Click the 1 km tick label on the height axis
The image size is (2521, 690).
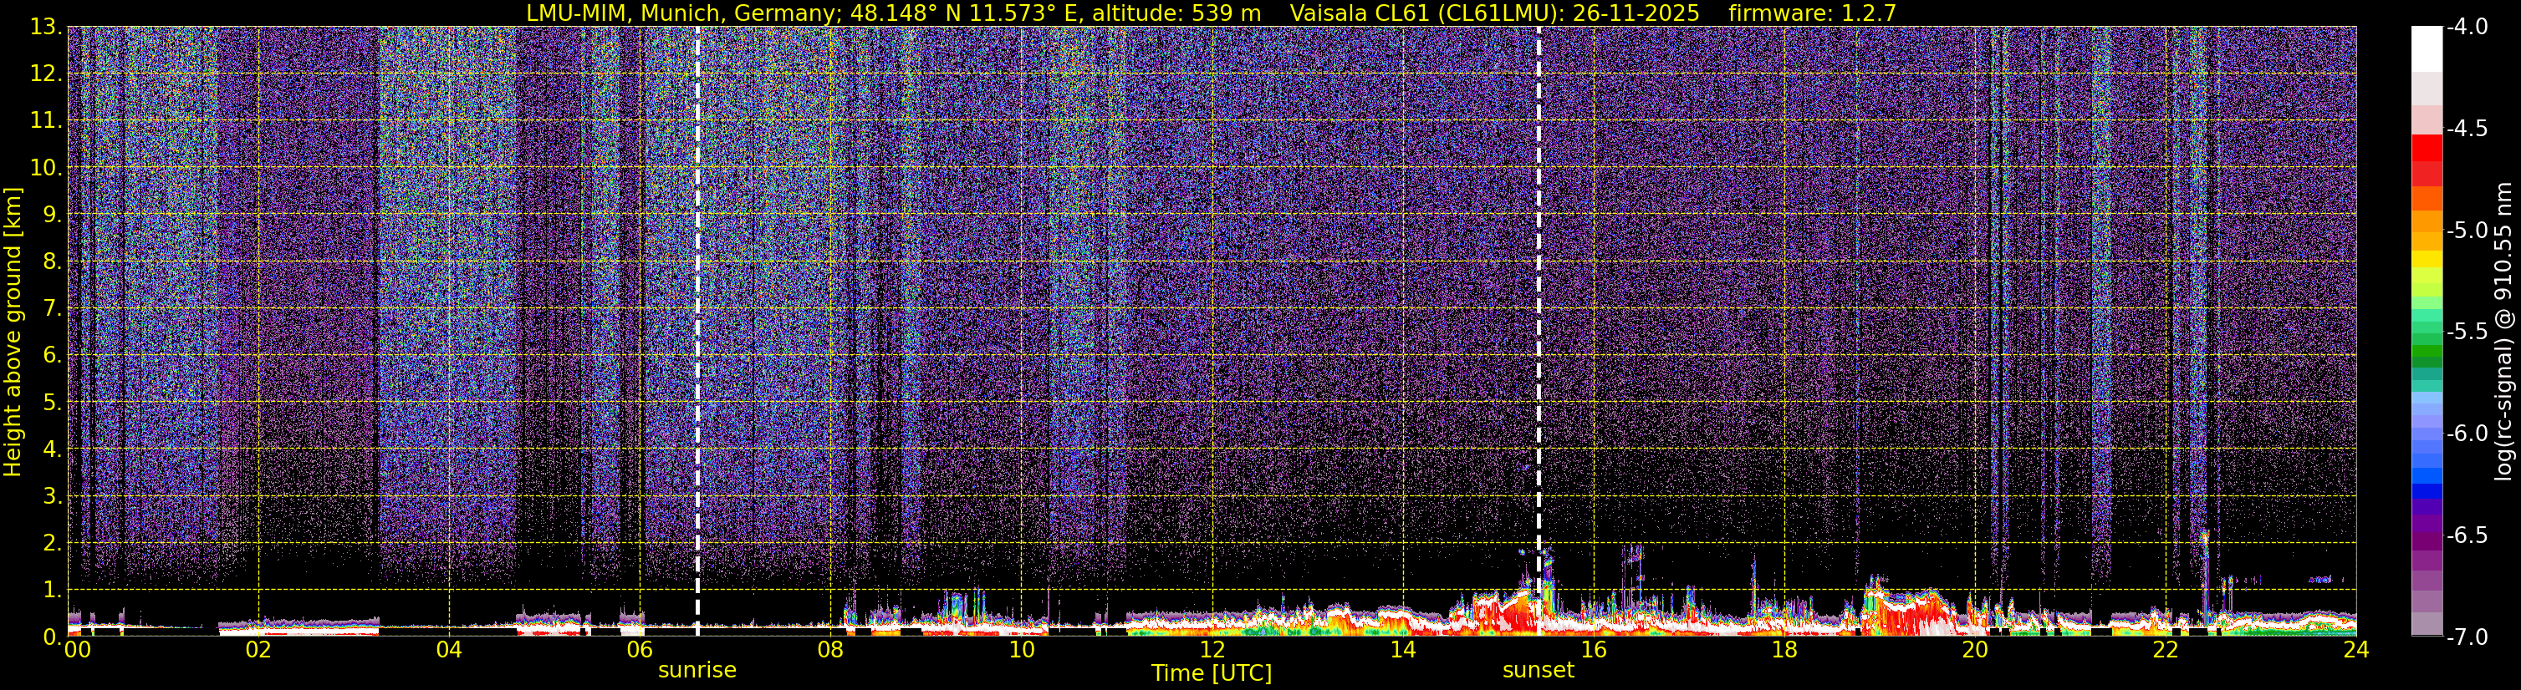coord(51,591)
